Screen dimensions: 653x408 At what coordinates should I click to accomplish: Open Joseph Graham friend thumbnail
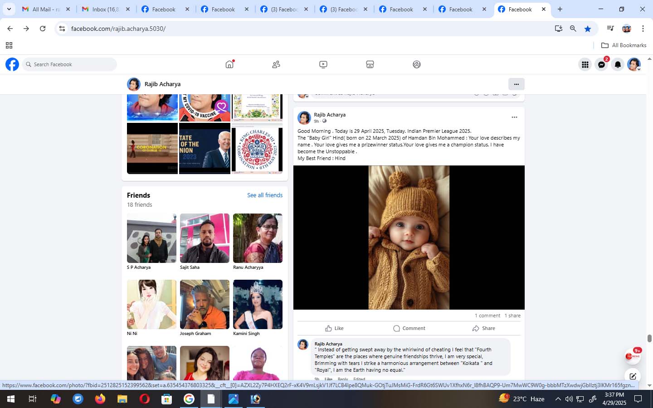click(205, 304)
